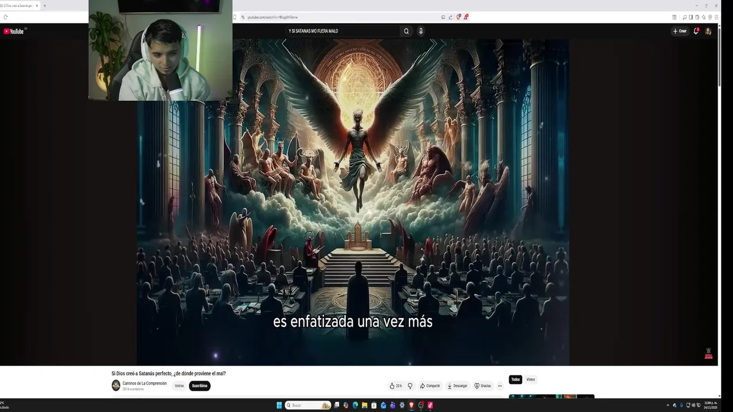Click the volume speaker tray icon
The height and width of the screenshot is (412, 733).
pos(693,405)
